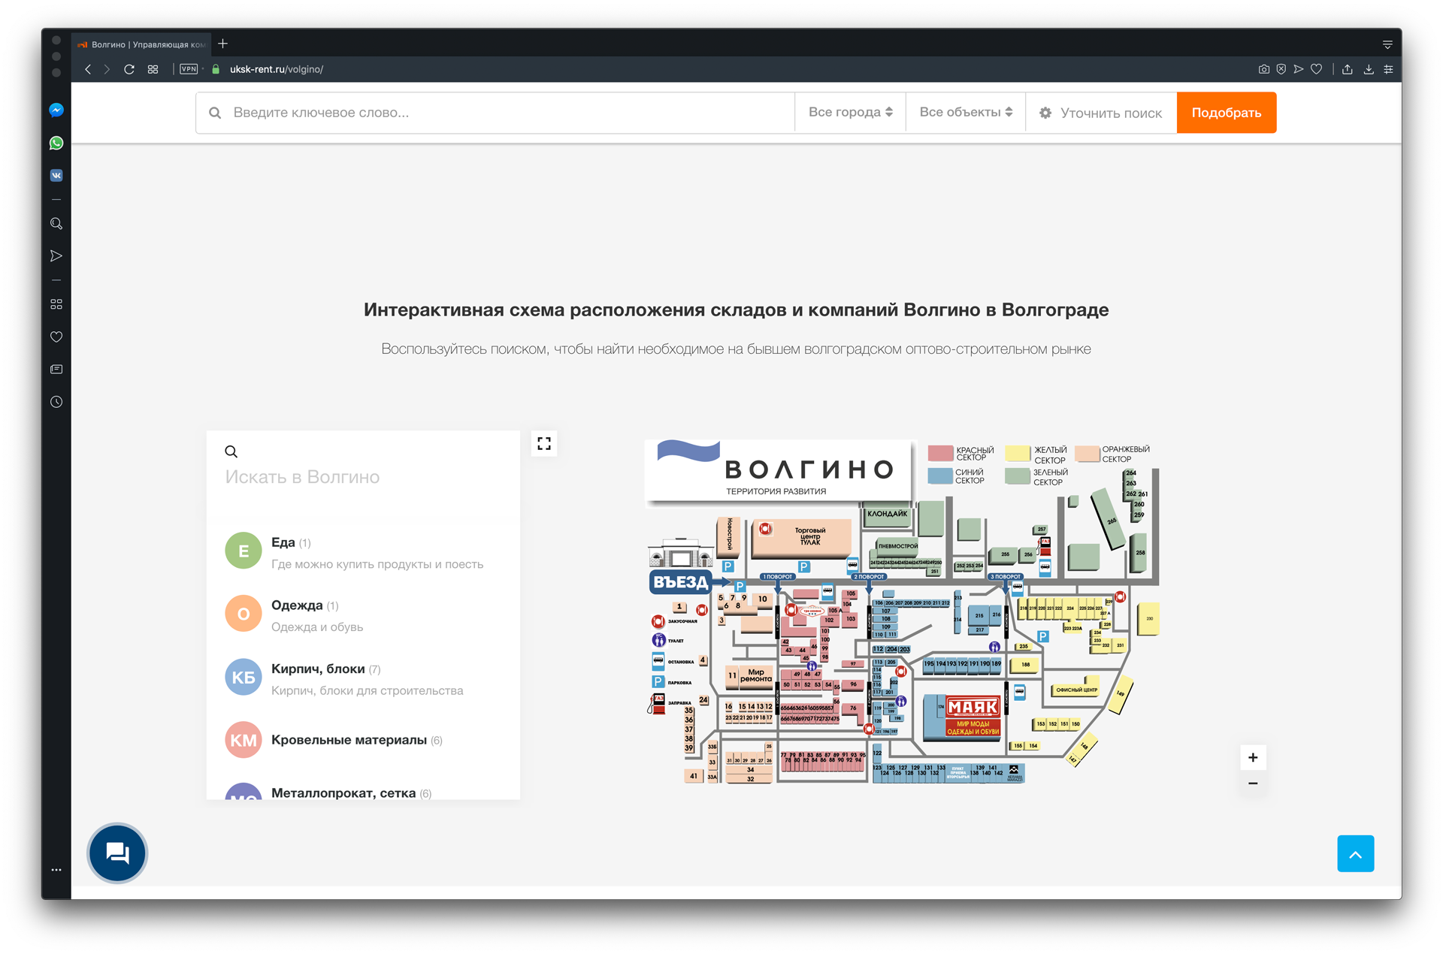Image resolution: width=1443 pixels, height=954 pixels.
Task: Open the chat widget bubble at bottom left
Action: pos(116,853)
